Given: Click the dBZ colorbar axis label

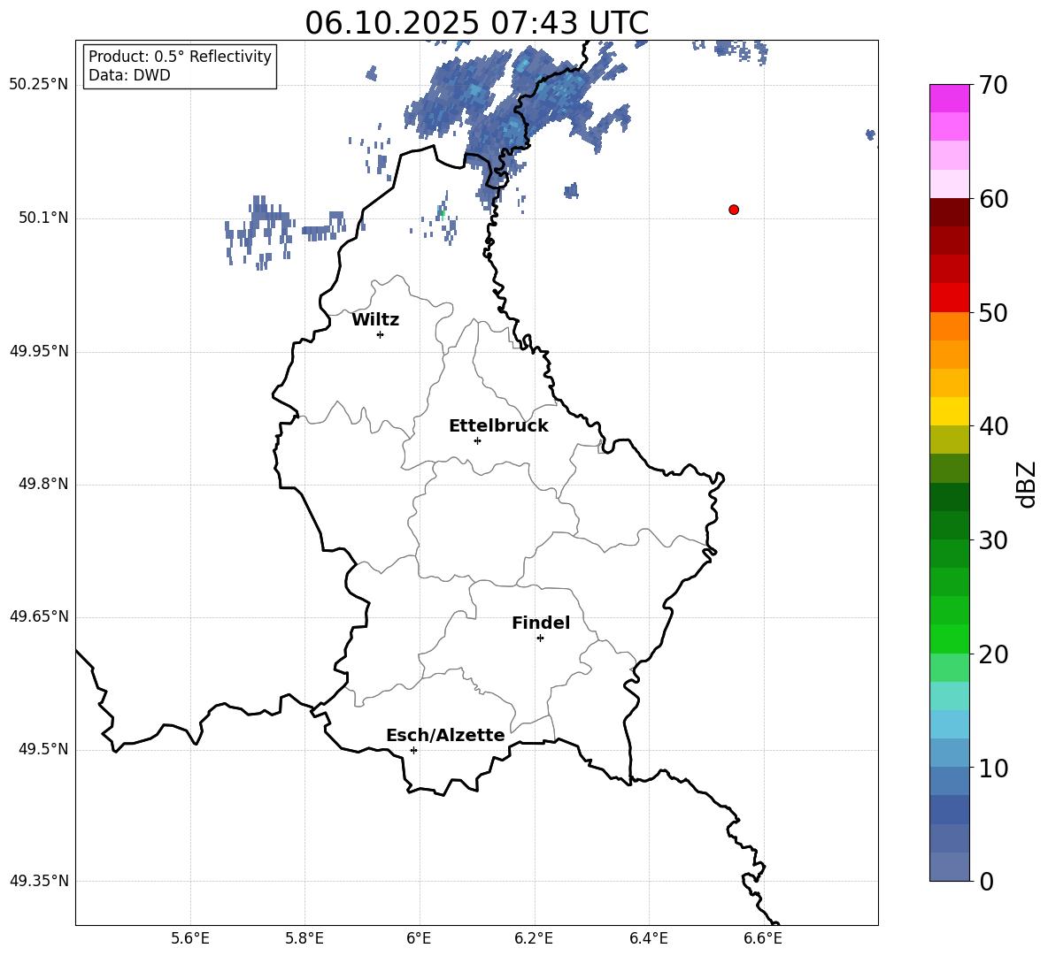Looking at the screenshot, I should tap(1028, 484).
